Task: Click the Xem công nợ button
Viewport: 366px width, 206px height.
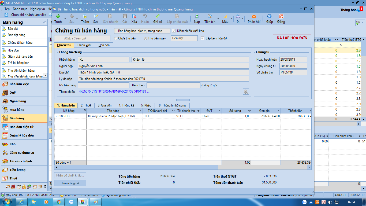Action: [x=70, y=183]
